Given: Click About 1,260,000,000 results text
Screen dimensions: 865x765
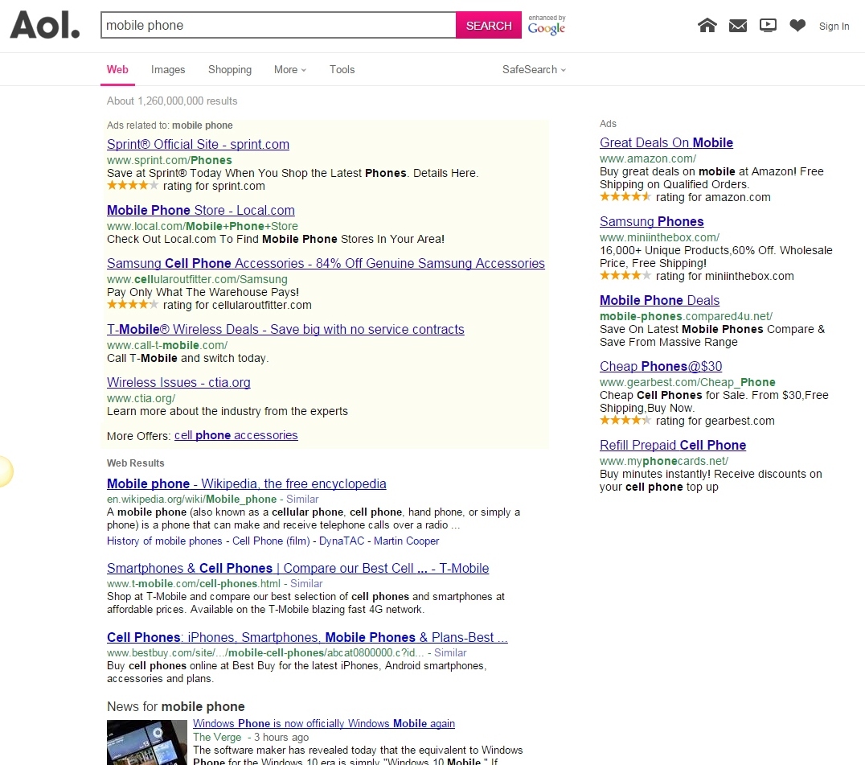Looking at the screenshot, I should [172, 101].
